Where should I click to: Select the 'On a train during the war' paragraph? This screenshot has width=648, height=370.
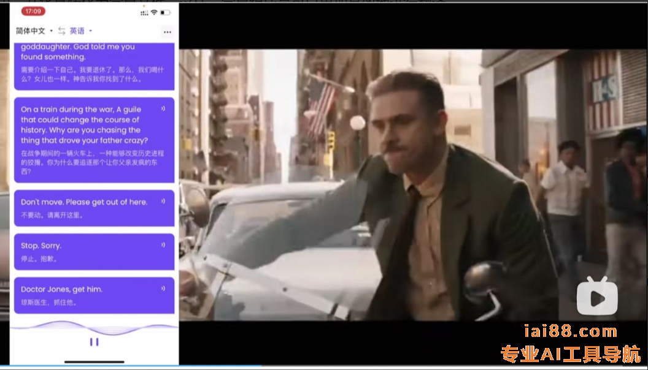point(84,125)
